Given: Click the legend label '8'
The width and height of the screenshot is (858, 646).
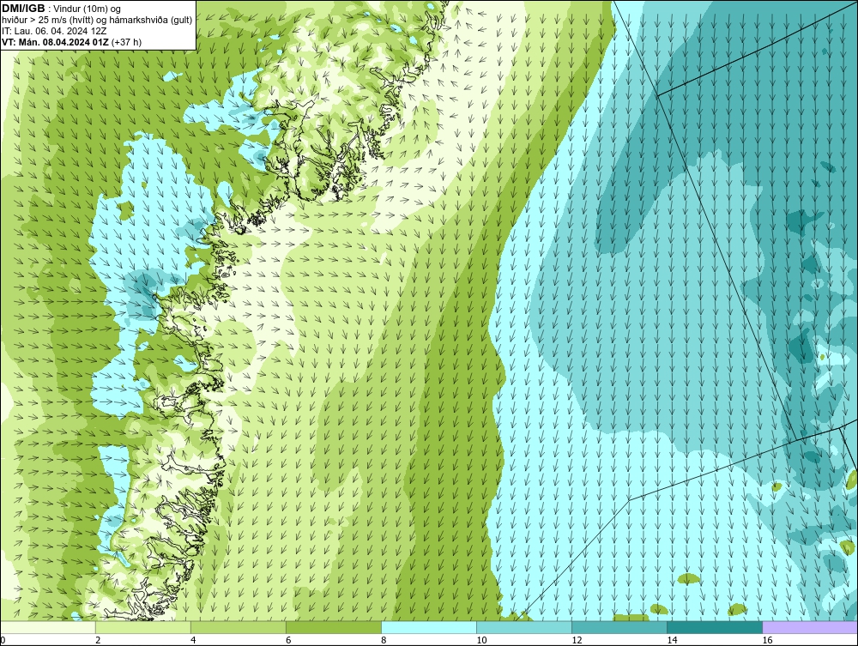Looking at the screenshot, I should click(384, 640).
